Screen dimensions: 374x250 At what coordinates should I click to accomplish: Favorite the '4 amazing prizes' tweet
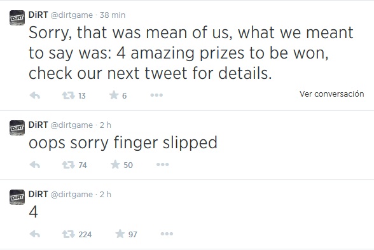tap(114, 95)
